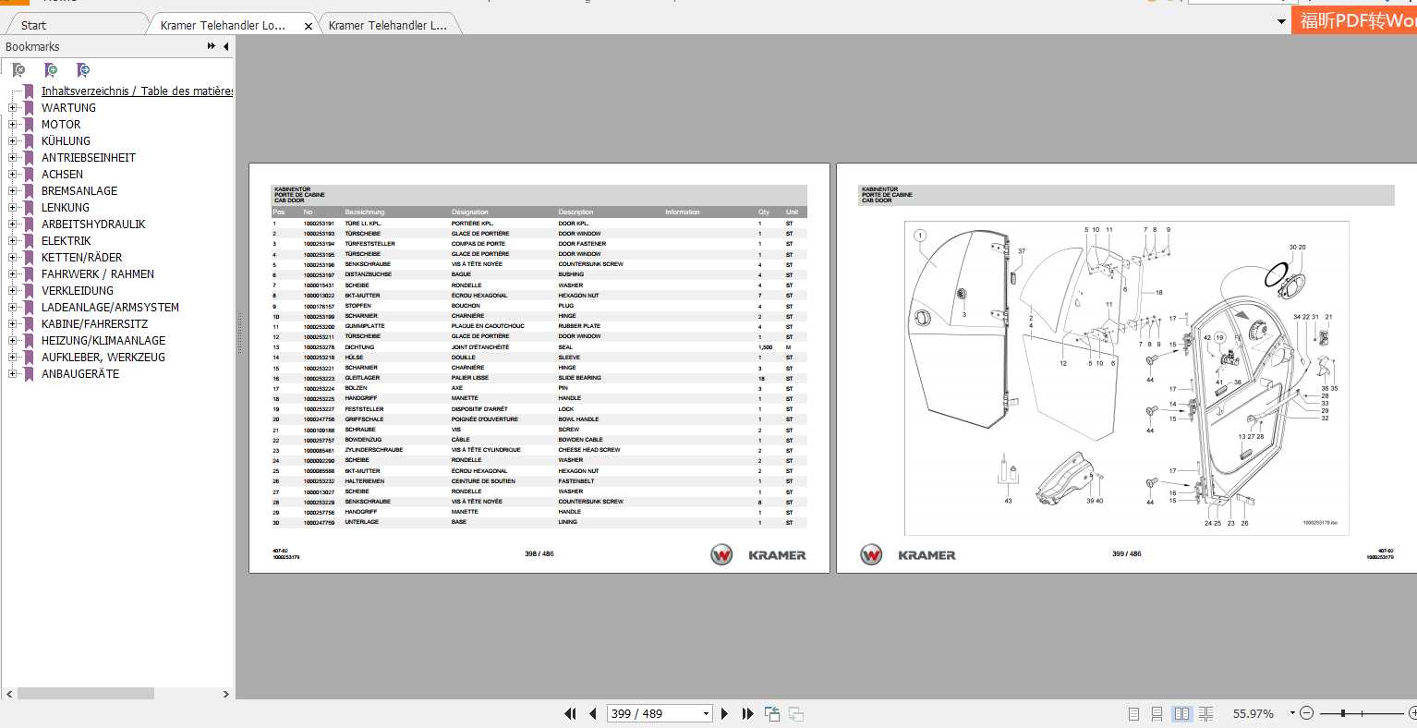The image size is (1417, 728).
Task: Collapse the Bookmarks panel with the left-arrow icon
Action: [x=225, y=46]
